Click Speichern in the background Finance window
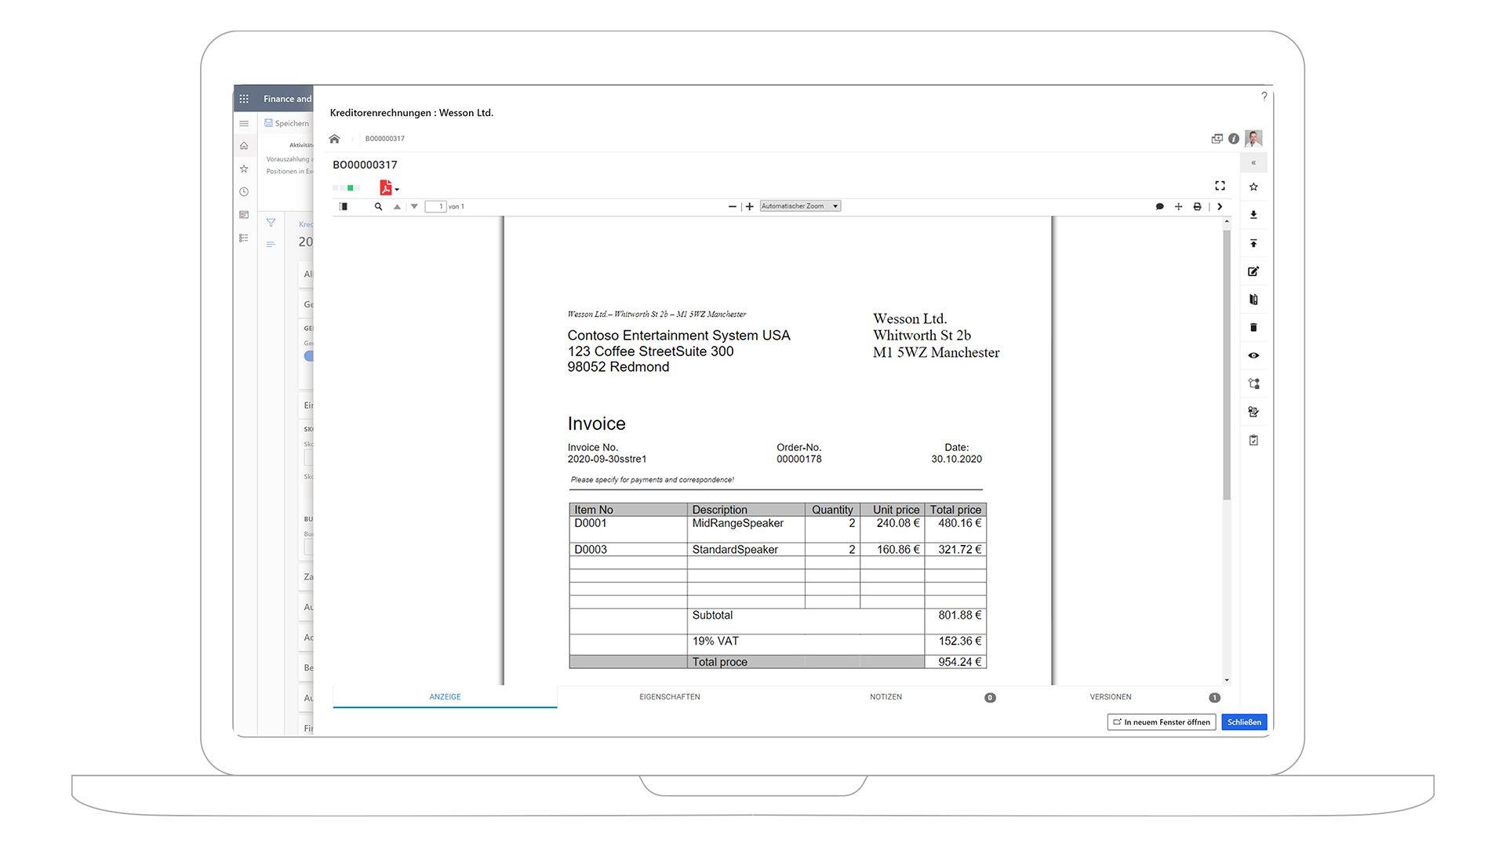Viewport: 1506px width, 847px height. tap(287, 123)
